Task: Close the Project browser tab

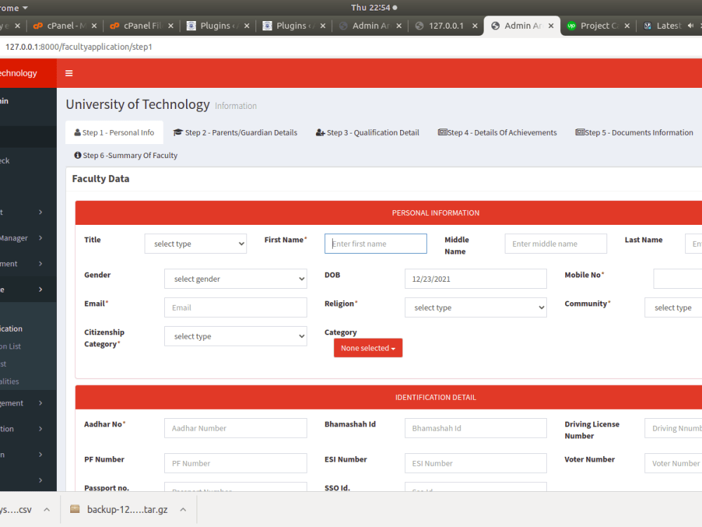Action: (x=627, y=26)
